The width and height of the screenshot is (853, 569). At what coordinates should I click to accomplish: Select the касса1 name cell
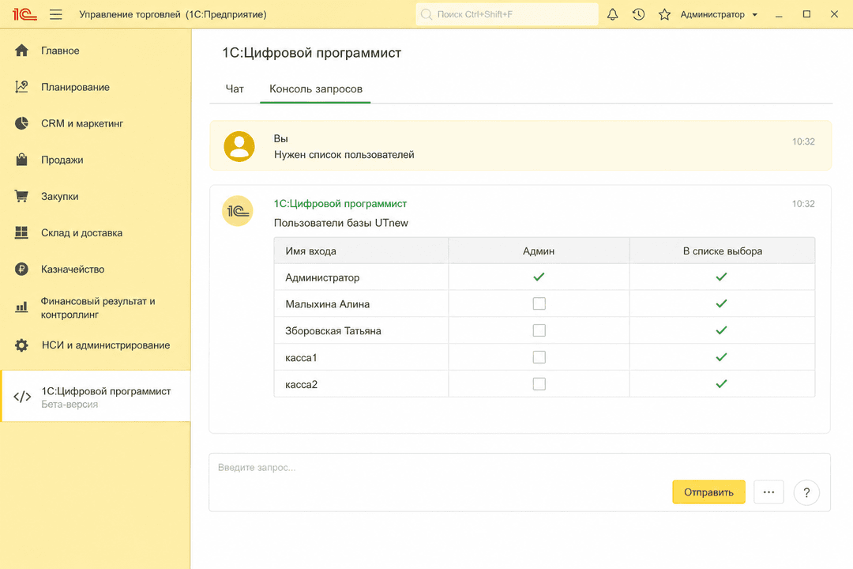tap(361, 357)
